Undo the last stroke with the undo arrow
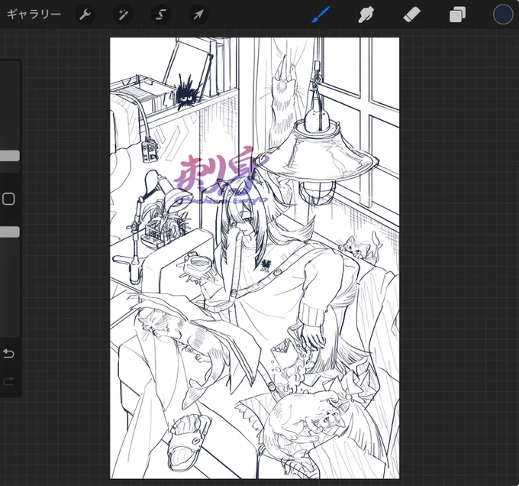The width and height of the screenshot is (519, 486). click(x=8, y=354)
